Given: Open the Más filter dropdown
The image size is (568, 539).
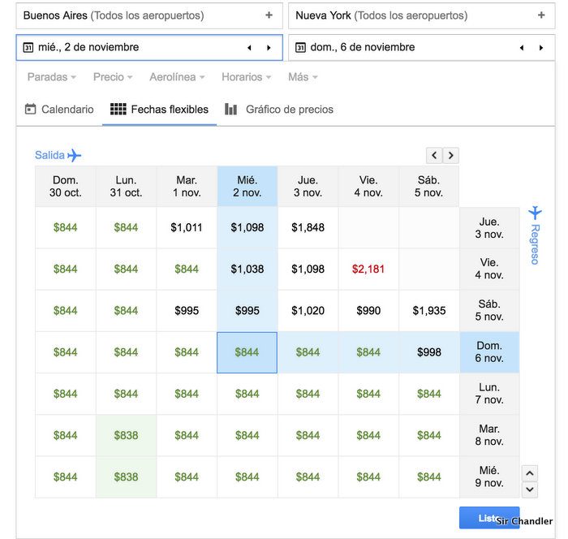Looking at the screenshot, I should (303, 77).
